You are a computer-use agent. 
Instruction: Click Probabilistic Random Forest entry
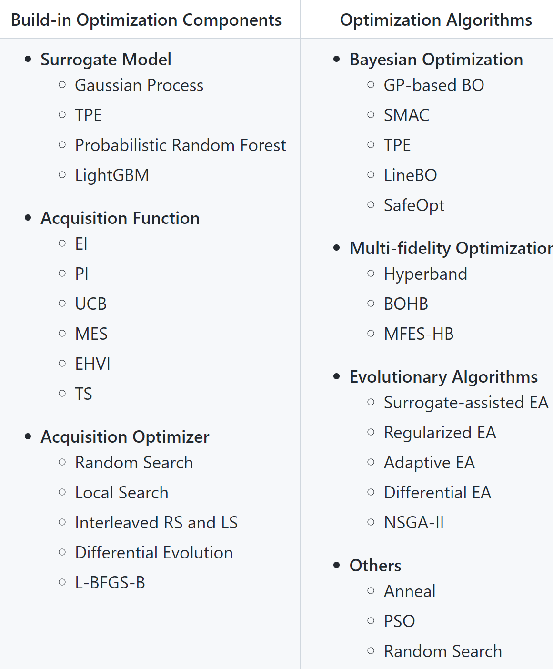[181, 145]
